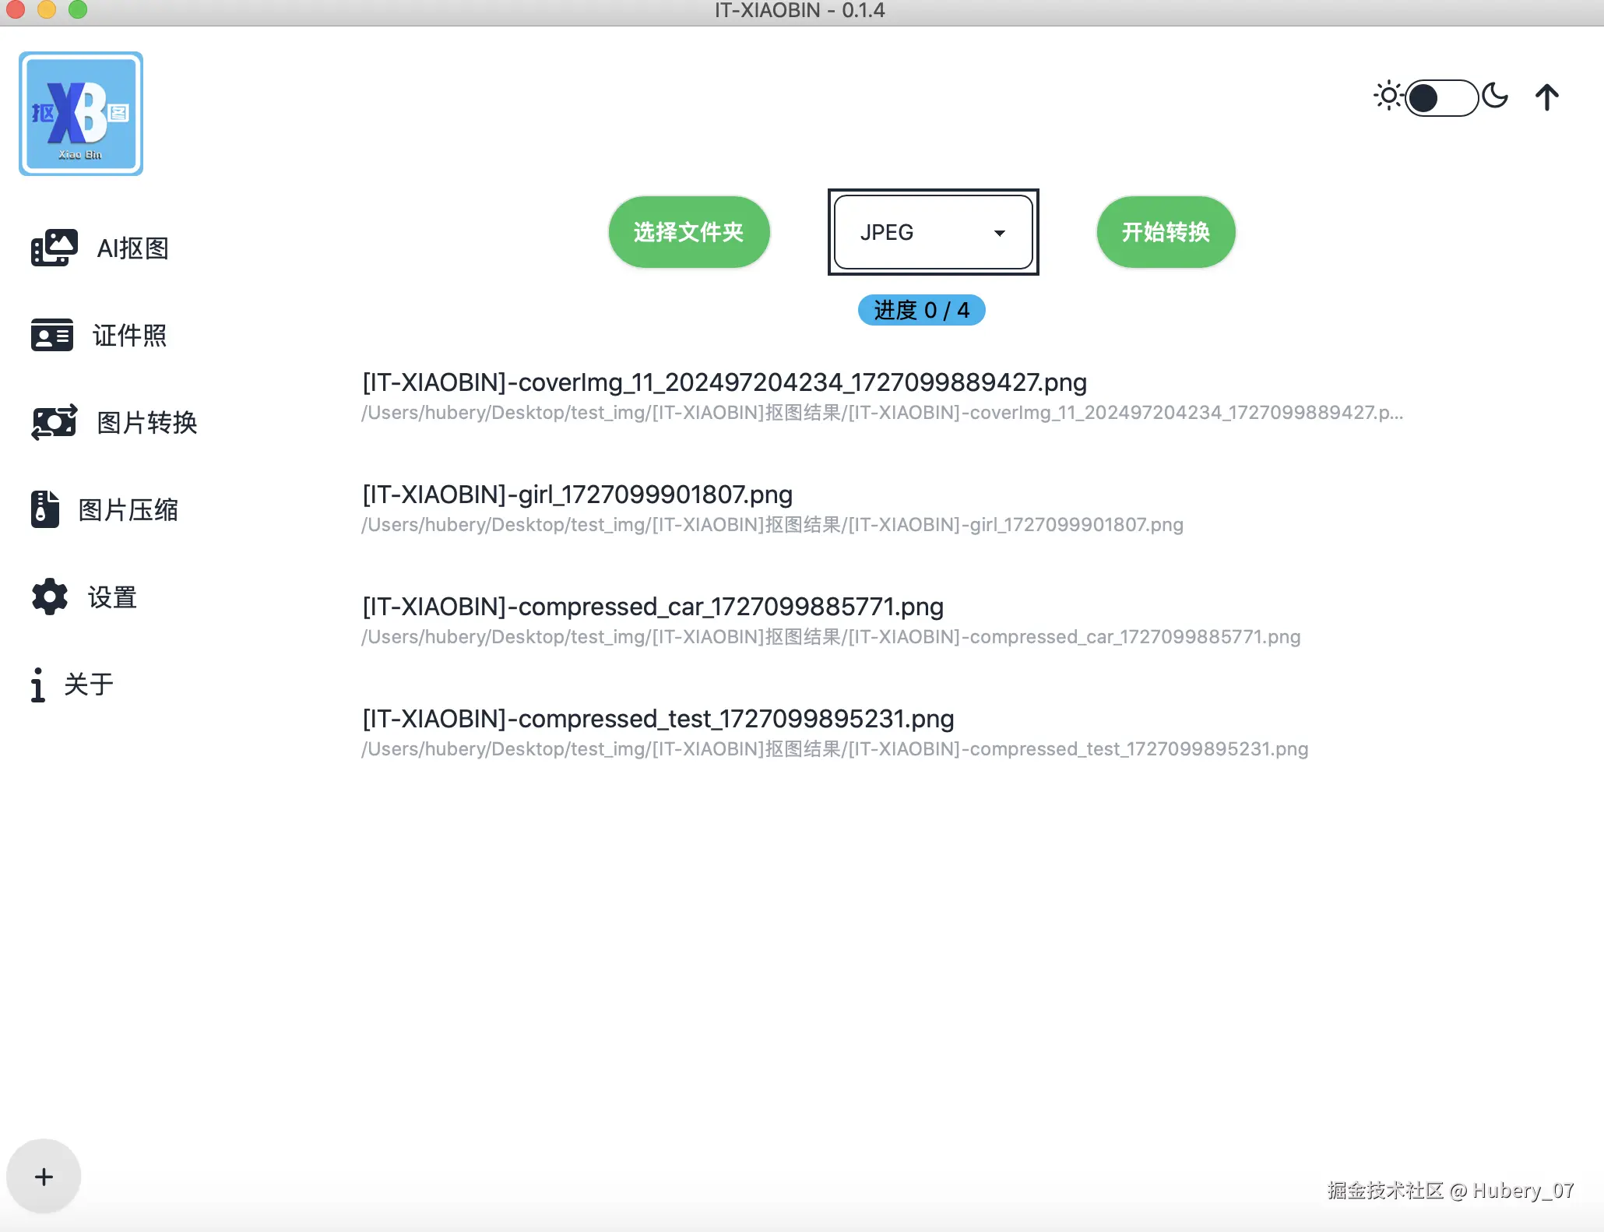This screenshot has height=1232, width=1604.
Task: Click the moon dark-mode icon
Action: 1495,96
